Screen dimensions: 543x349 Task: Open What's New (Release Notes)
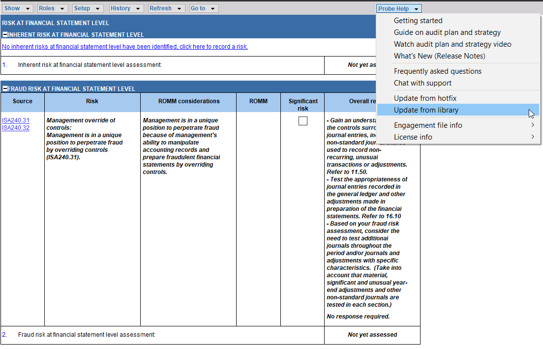point(458,56)
